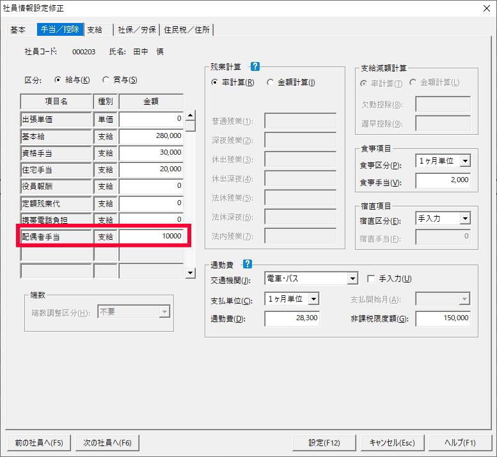Viewport: 497px width, 457px height.
Task: Click the 通勤費 amount input field
Action: 293,318
